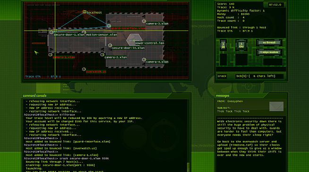The width and height of the screenshot is (309, 172).
Task: Click 'Host added to bounced link: [camera-1.xlan]' line
Action: tap(62, 155)
